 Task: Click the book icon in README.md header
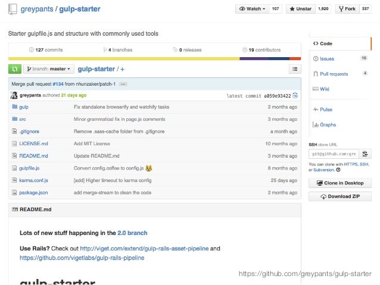click(x=15, y=209)
